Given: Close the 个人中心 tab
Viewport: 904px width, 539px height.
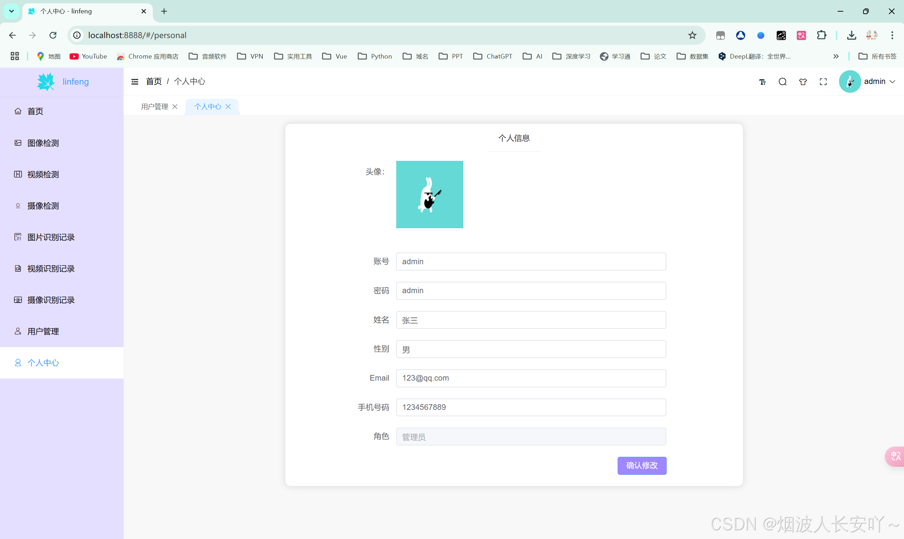Looking at the screenshot, I should 228,107.
